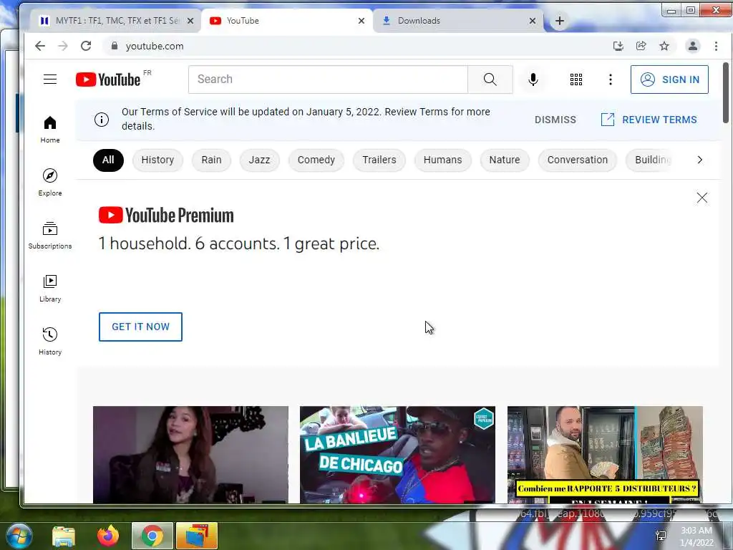Open the YouTube apps grid icon
The height and width of the screenshot is (550, 733).
pyautogui.click(x=576, y=79)
